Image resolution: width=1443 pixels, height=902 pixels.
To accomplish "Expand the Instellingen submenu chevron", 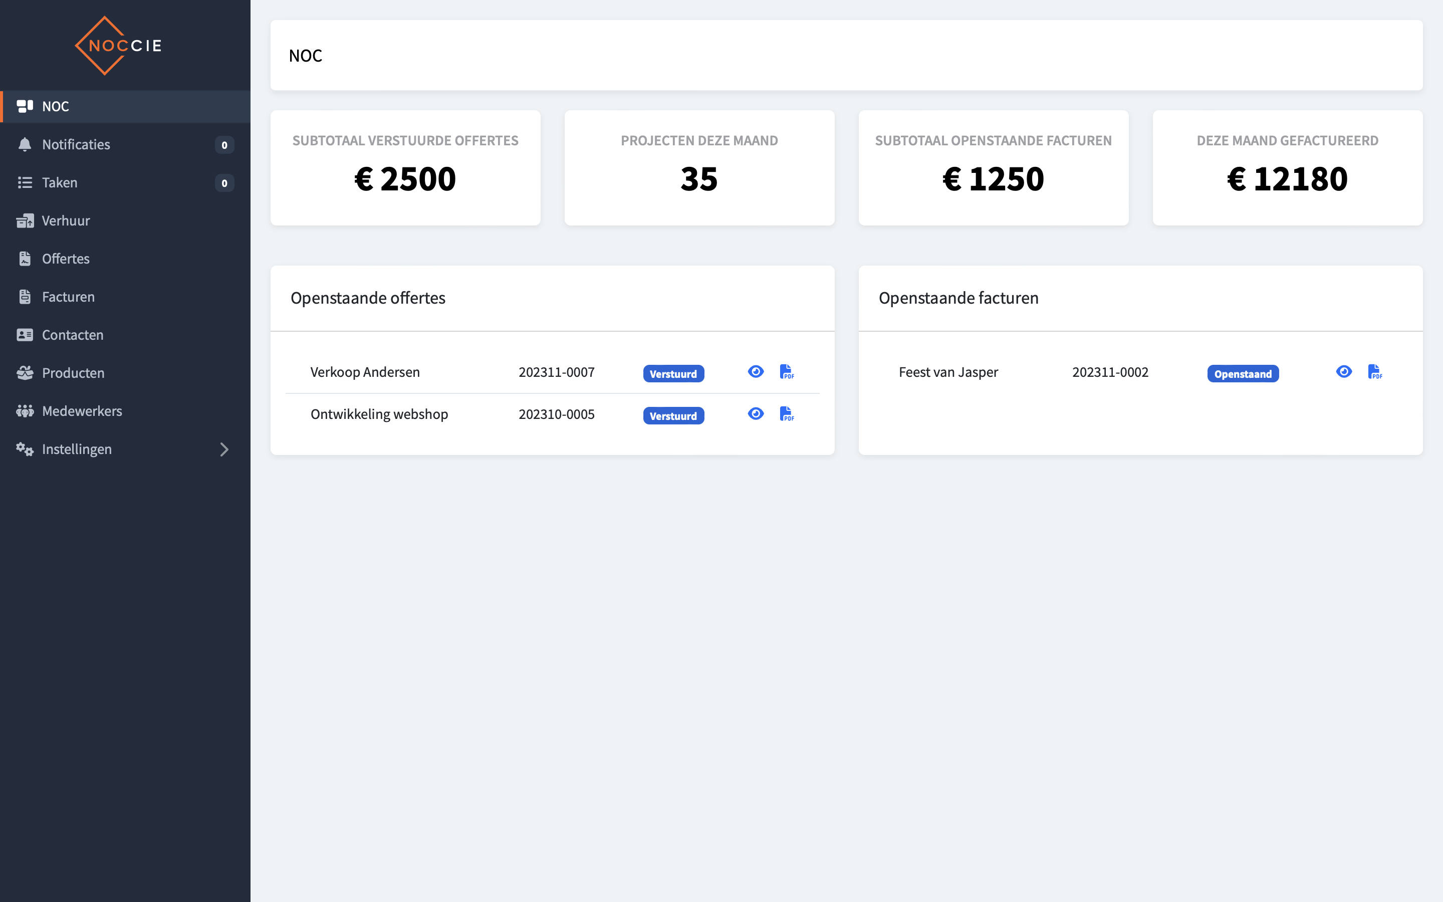I will pos(224,449).
